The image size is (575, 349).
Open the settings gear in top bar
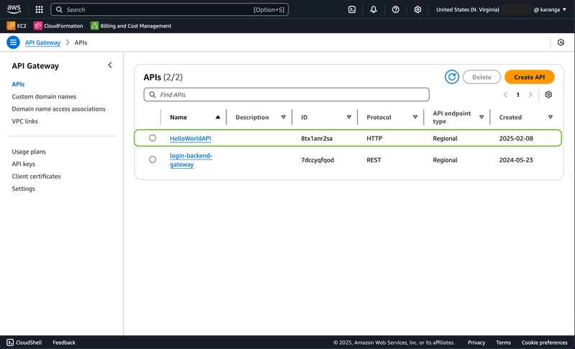(418, 9)
